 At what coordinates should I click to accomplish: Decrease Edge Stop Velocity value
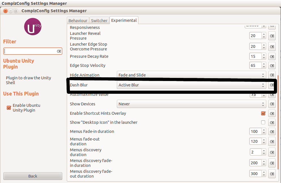click(x=264, y=67)
